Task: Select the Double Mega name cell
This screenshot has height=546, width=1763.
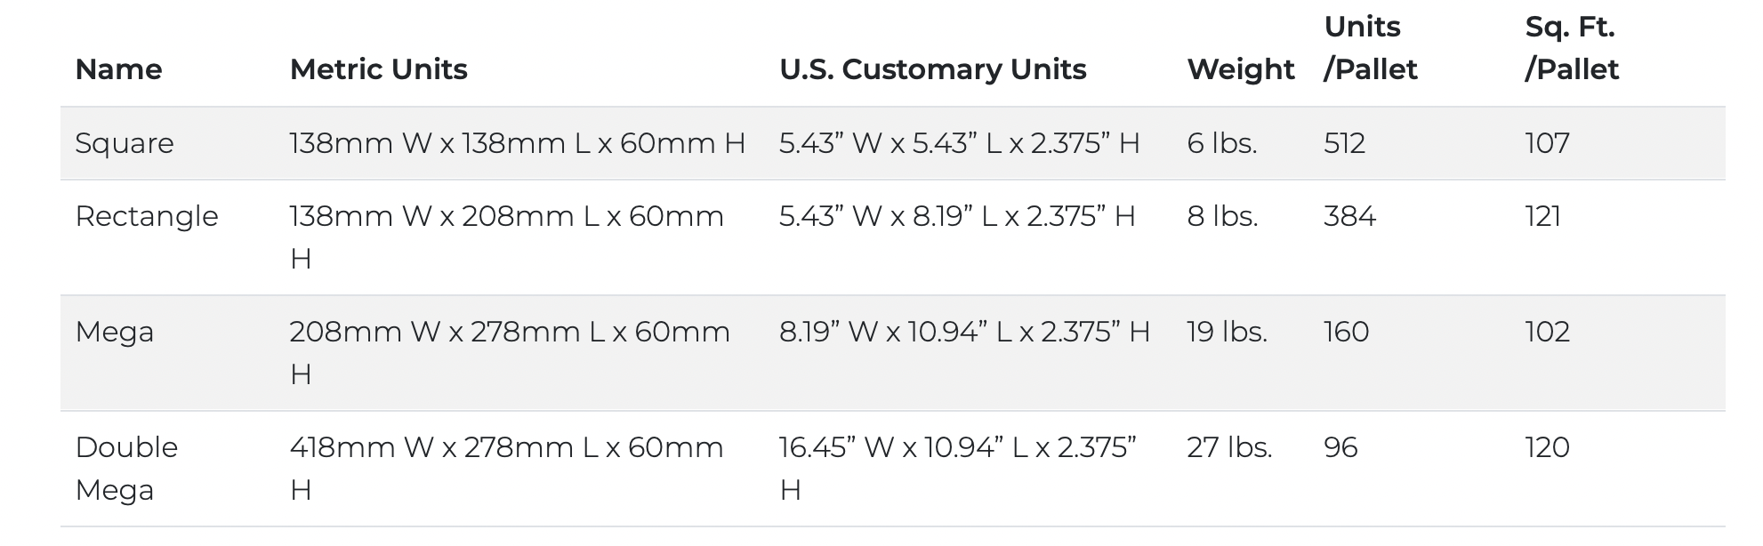Action: tap(126, 469)
